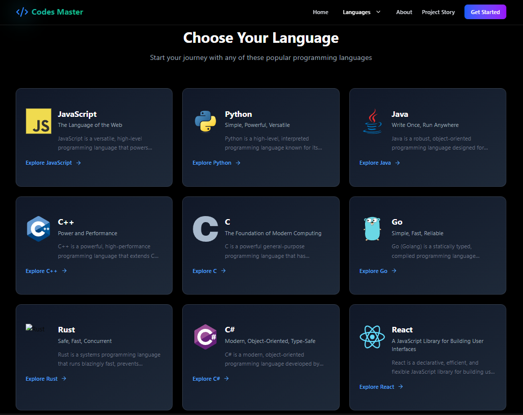Click the 'Simple, Powerful, Versatile' tagline
The width and height of the screenshot is (523, 415).
coord(257,125)
